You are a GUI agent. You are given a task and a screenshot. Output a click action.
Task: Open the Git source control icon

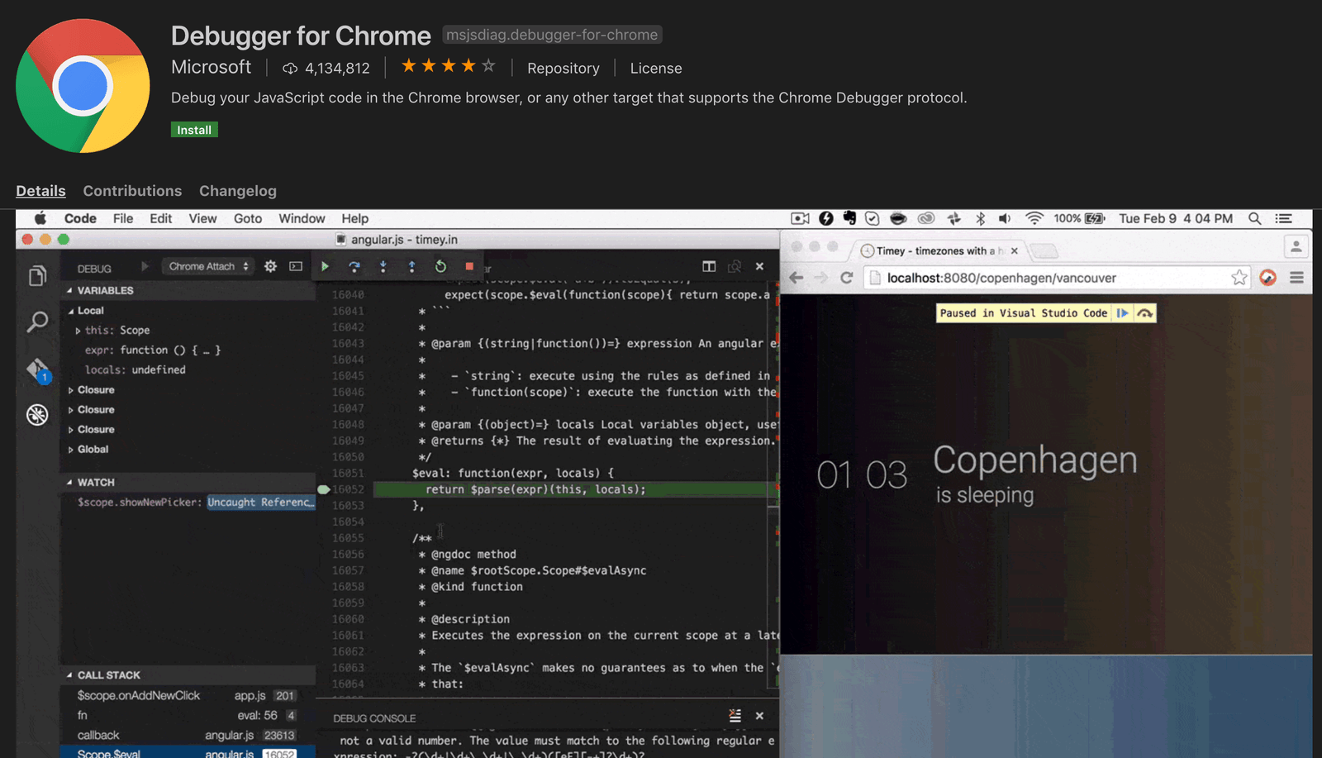[x=38, y=370]
